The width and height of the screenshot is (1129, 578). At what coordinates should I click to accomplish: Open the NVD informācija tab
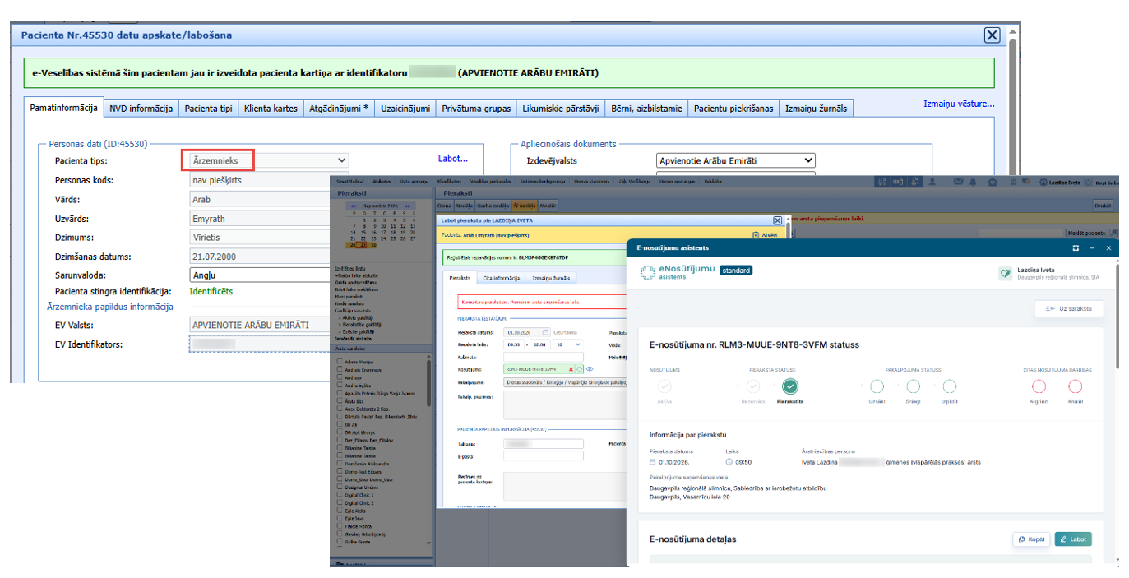coord(141,109)
